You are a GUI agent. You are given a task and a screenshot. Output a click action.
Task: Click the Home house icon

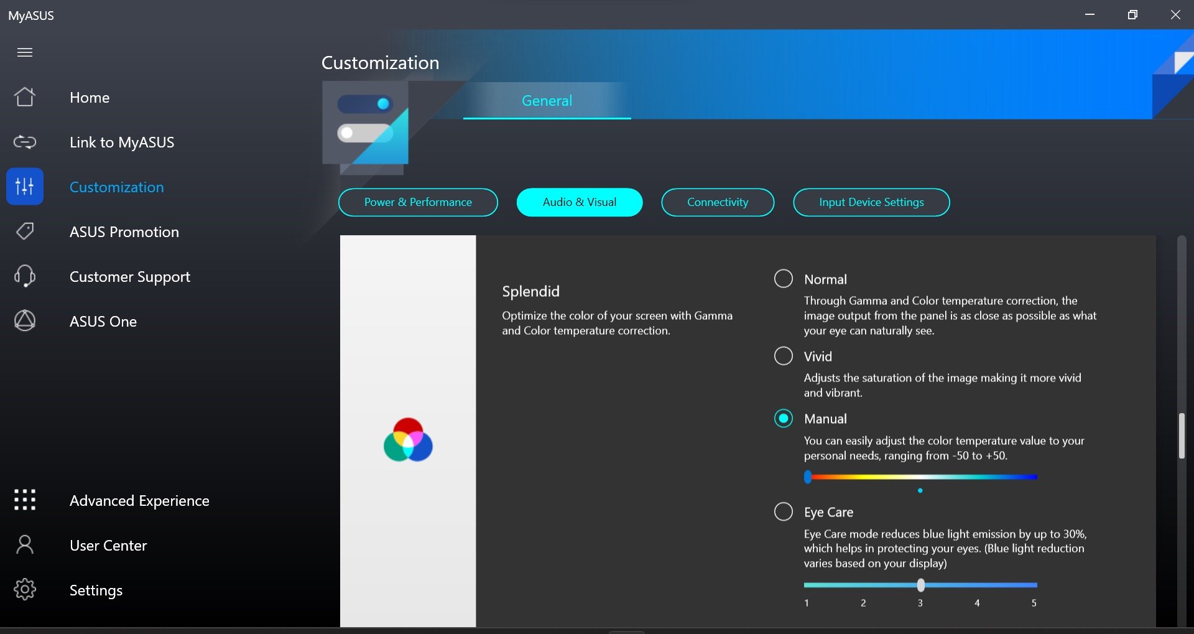pyautogui.click(x=25, y=97)
